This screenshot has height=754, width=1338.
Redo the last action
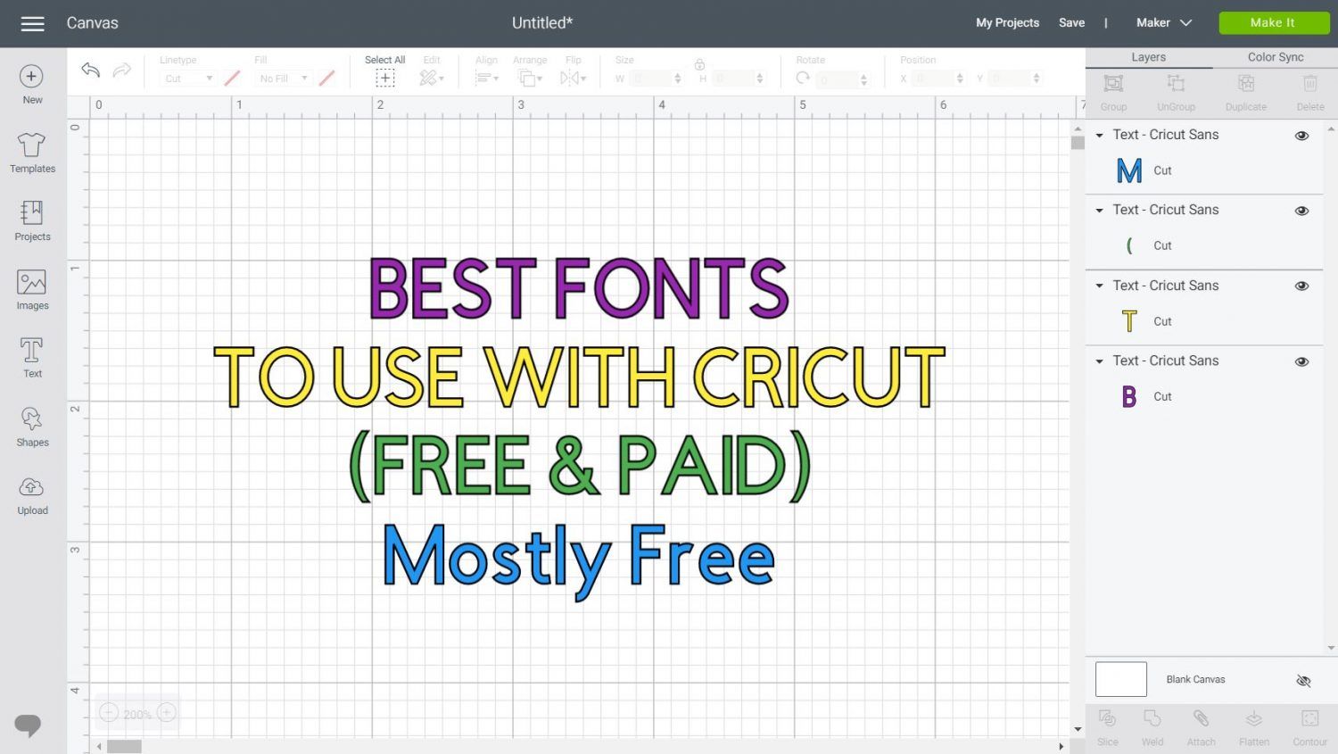coord(122,70)
